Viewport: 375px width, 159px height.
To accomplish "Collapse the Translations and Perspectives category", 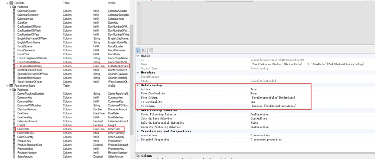I will tap(138, 131).
